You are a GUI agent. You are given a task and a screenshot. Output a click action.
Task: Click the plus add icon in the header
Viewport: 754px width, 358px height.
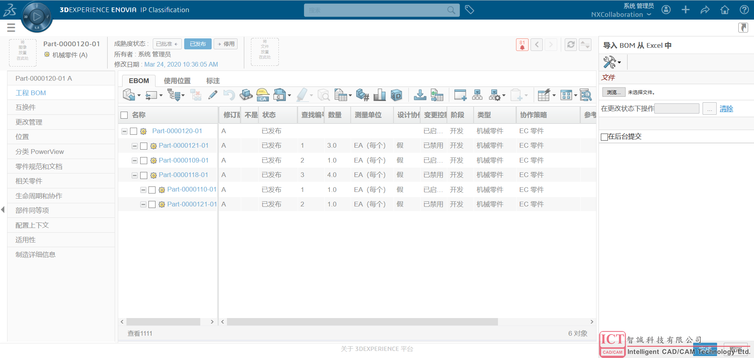click(x=686, y=10)
